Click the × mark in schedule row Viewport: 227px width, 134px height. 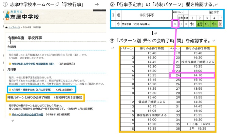coord(186,24)
